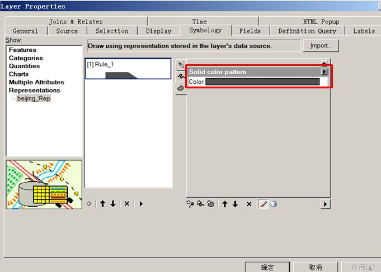
Task: Add a new rule below rule list
Action: [x=89, y=204]
